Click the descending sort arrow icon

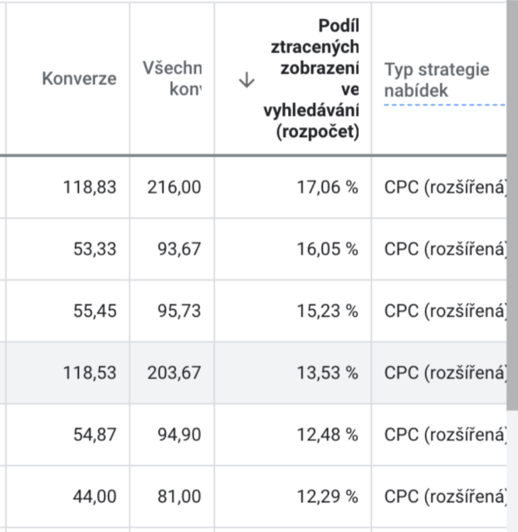click(x=247, y=80)
